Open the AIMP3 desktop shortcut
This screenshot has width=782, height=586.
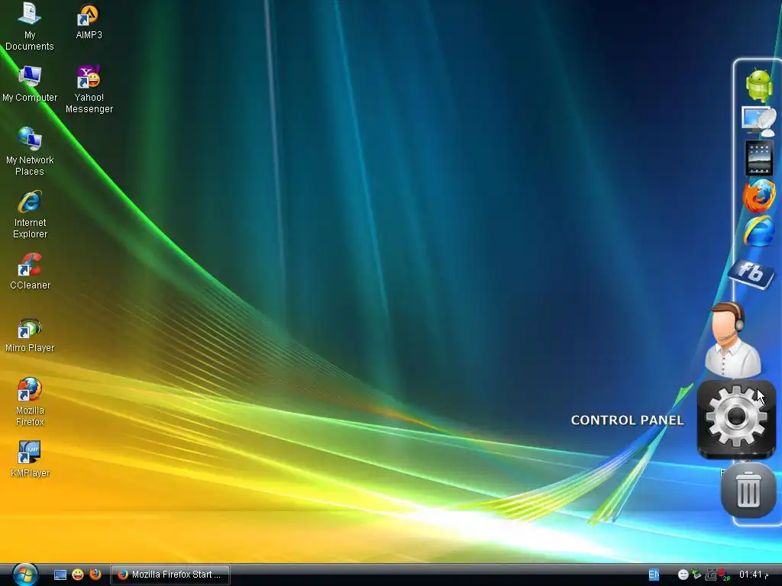pyautogui.click(x=89, y=22)
